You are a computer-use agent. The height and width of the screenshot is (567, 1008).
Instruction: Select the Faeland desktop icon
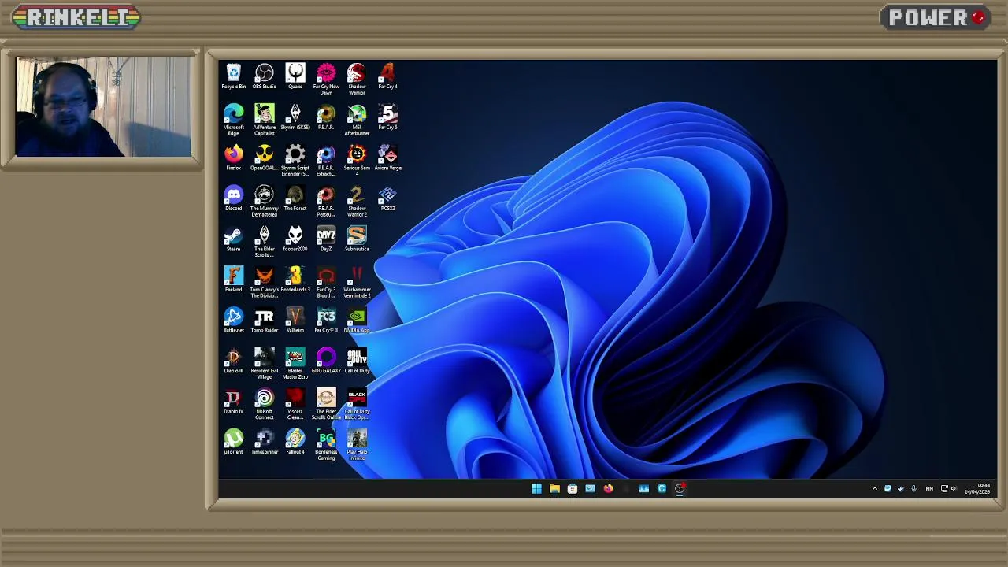[x=233, y=277]
